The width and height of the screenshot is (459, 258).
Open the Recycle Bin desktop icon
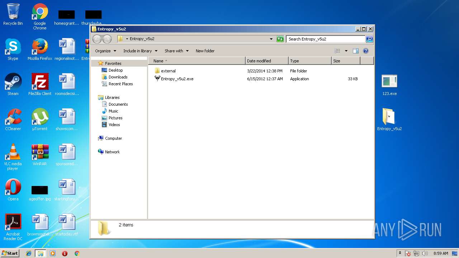coord(13,15)
